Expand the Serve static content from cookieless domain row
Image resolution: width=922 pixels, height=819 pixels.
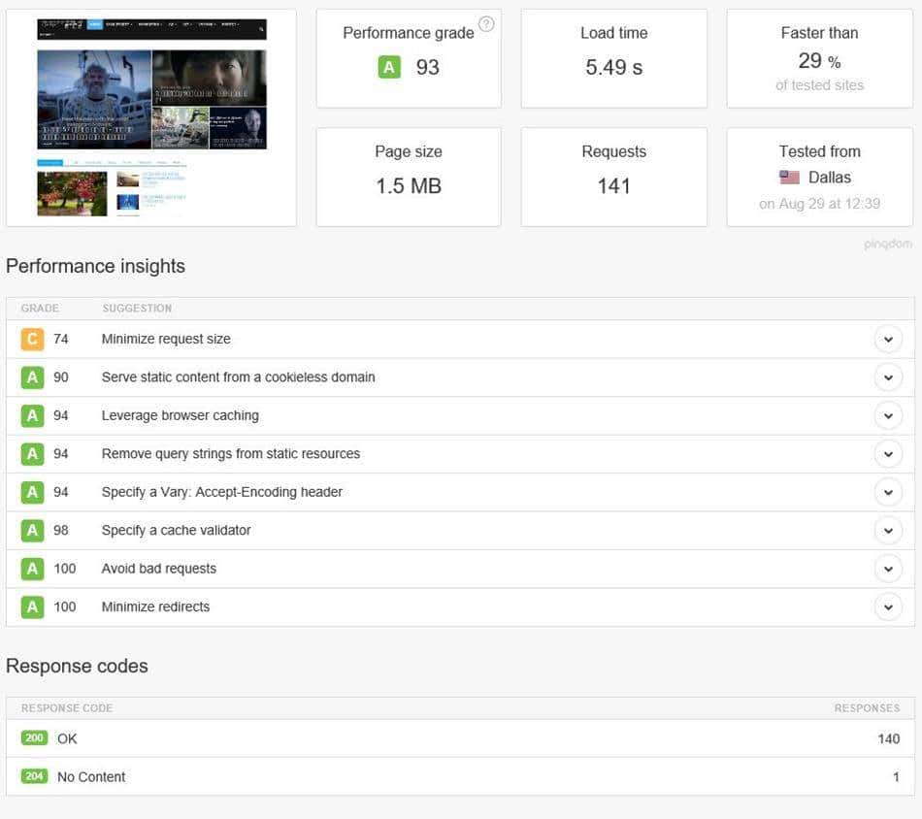coord(887,377)
